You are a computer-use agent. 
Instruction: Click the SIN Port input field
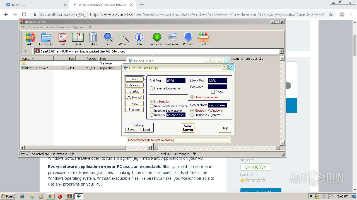[x=176, y=81]
